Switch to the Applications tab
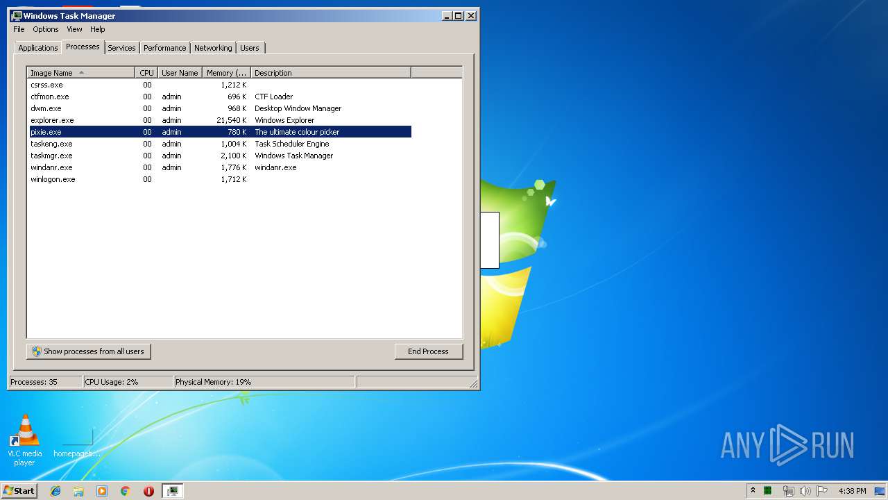Viewport: 888px width, 500px height. tap(38, 48)
